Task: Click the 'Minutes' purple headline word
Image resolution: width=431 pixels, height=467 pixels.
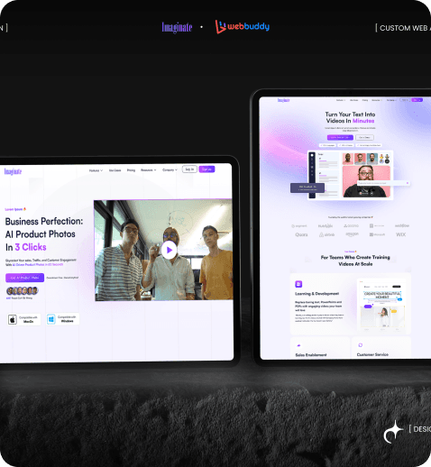Action: 363,121
